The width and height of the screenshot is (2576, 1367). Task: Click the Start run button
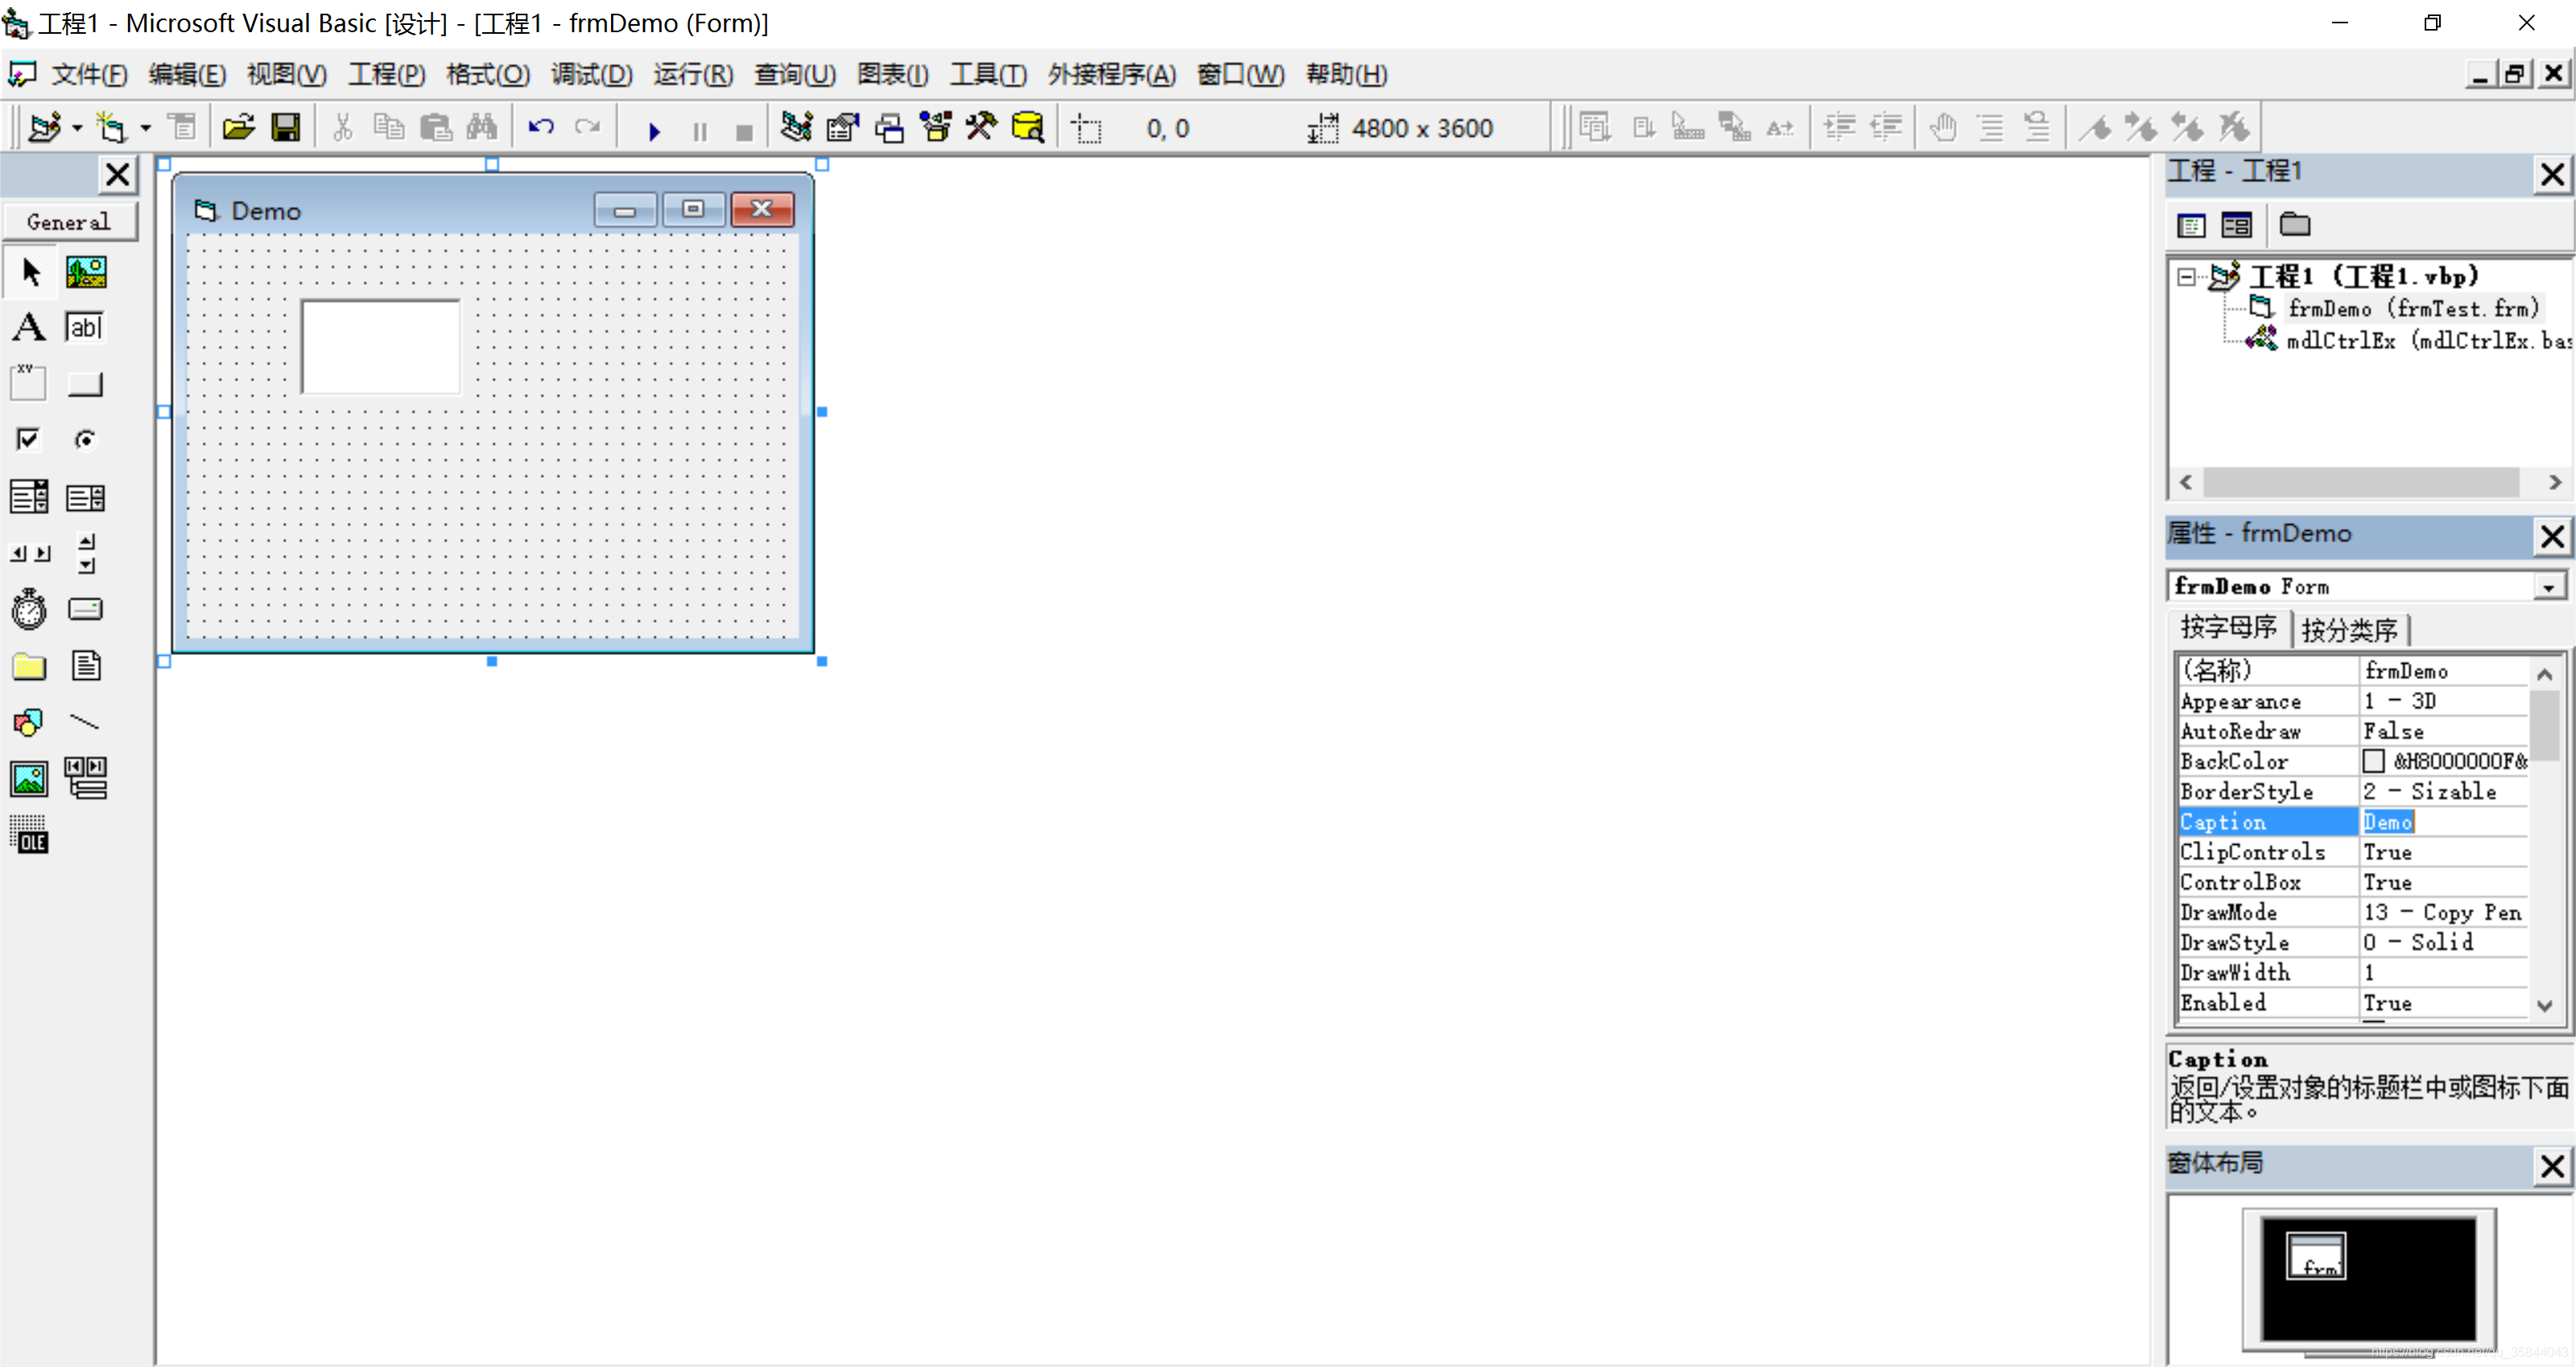[654, 130]
